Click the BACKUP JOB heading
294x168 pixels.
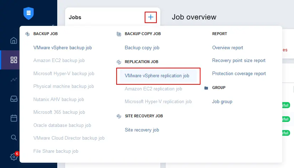(x=46, y=34)
